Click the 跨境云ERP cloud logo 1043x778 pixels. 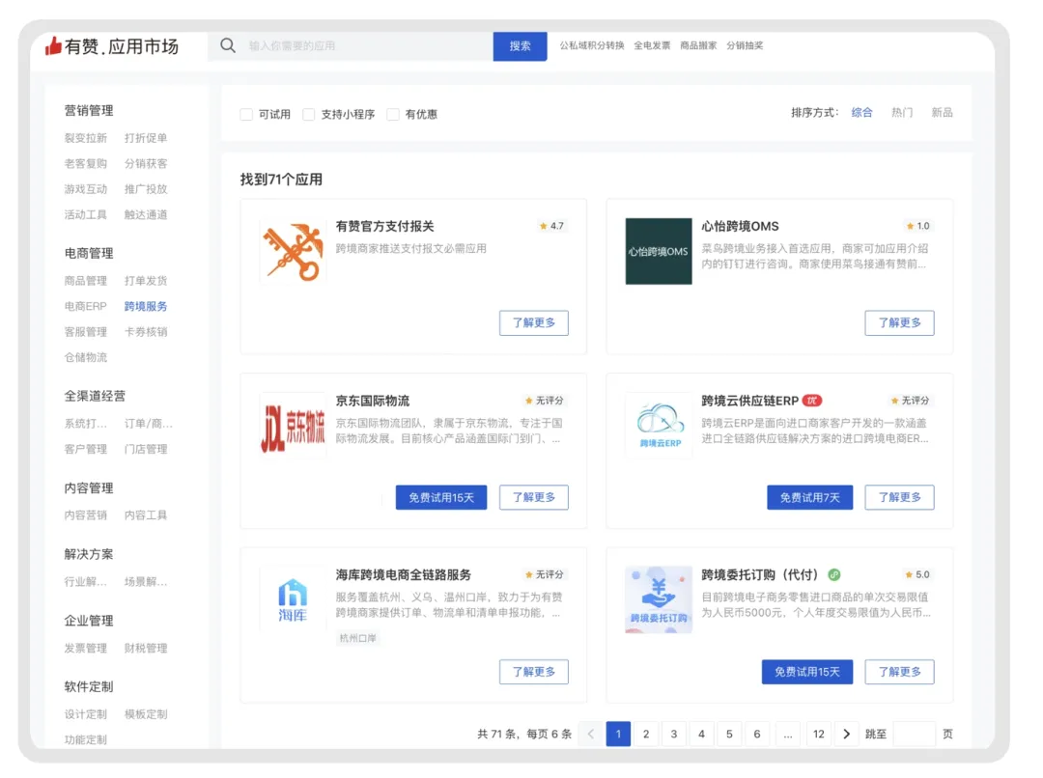click(x=659, y=426)
